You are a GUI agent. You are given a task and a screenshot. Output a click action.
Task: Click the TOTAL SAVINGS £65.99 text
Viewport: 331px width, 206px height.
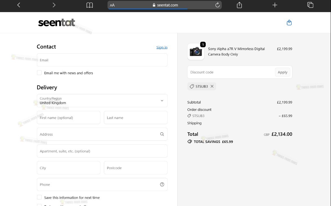click(x=213, y=142)
